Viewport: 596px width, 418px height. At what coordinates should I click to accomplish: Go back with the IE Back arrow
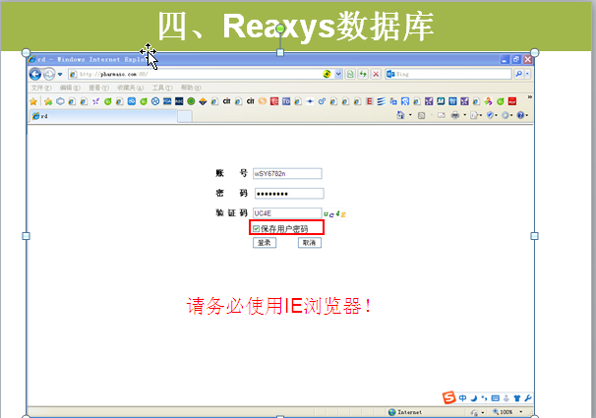[x=35, y=74]
